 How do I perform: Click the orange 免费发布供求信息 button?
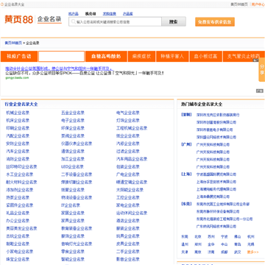(x=215, y=22)
